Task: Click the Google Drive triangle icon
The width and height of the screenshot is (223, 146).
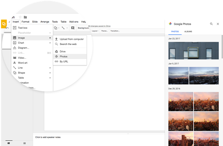Action: pos(56,52)
